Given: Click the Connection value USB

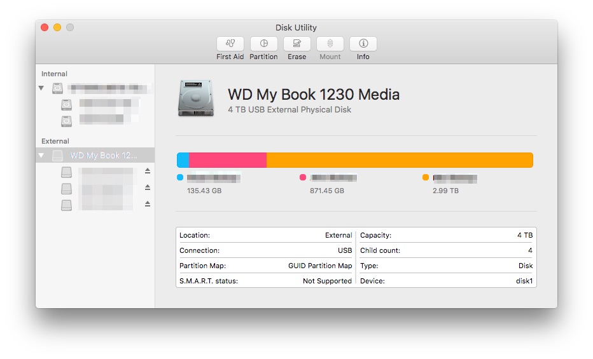Looking at the screenshot, I should (345, 250).
